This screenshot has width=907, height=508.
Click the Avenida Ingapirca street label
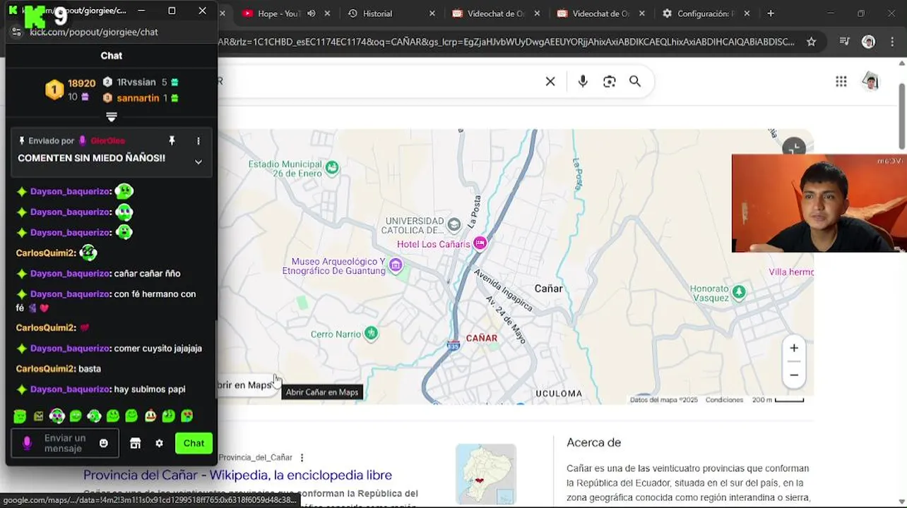[x=503, y=290]
